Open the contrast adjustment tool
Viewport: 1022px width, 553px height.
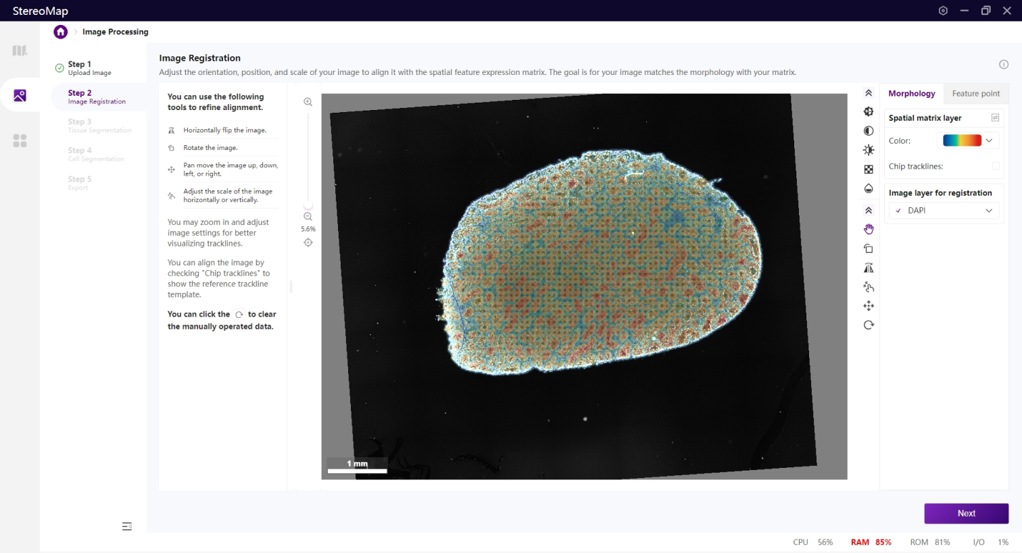pos(869,131)
